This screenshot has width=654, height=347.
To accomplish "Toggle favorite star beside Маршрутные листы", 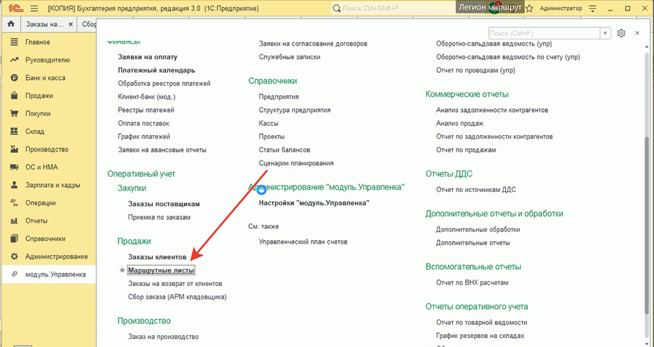I will point(122,270).
